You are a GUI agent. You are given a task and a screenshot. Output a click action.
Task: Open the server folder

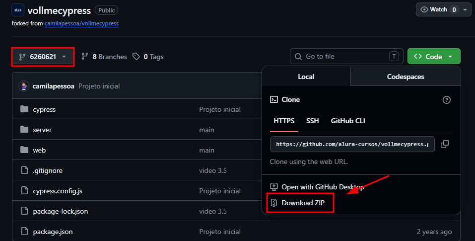(42, 130)
